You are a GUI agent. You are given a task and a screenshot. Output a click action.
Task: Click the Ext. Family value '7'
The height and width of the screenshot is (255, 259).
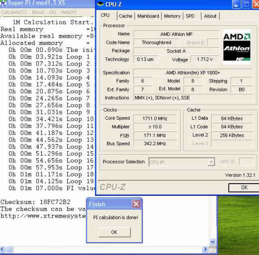[142, 89]
